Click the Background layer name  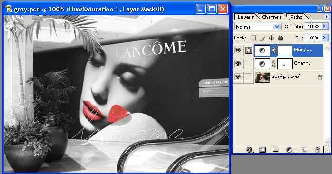tap(286, 76)
